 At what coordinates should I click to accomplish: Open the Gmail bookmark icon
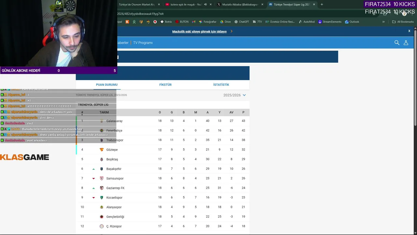[194, 22]
